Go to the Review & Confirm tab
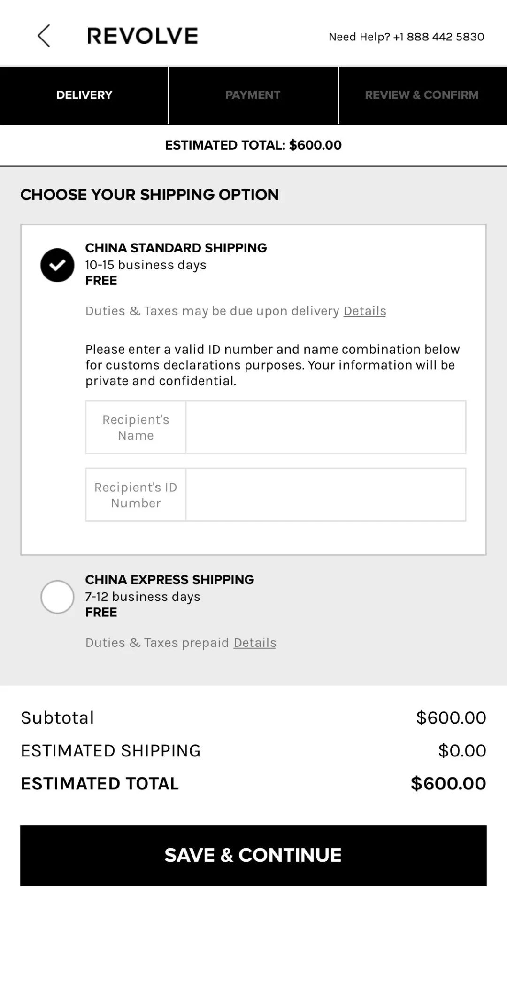The height and width of the screenshot is (1008, 507). click(422, 95)
